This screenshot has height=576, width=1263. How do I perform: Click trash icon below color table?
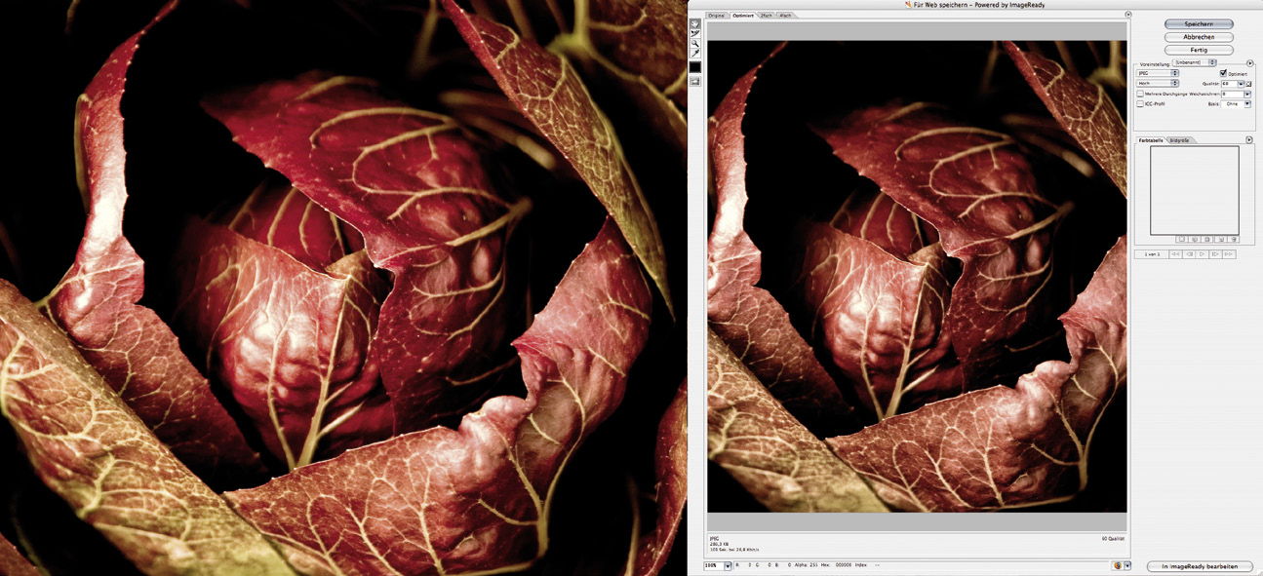1234,239
